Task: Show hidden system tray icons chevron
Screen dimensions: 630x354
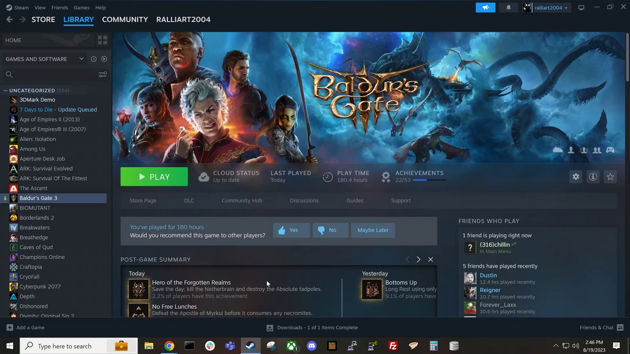Action: click(556, 346)
